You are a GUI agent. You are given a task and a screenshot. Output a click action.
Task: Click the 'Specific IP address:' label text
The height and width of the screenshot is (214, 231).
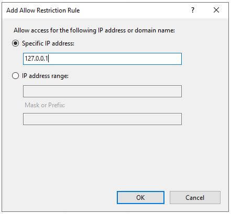click(48, 43)
